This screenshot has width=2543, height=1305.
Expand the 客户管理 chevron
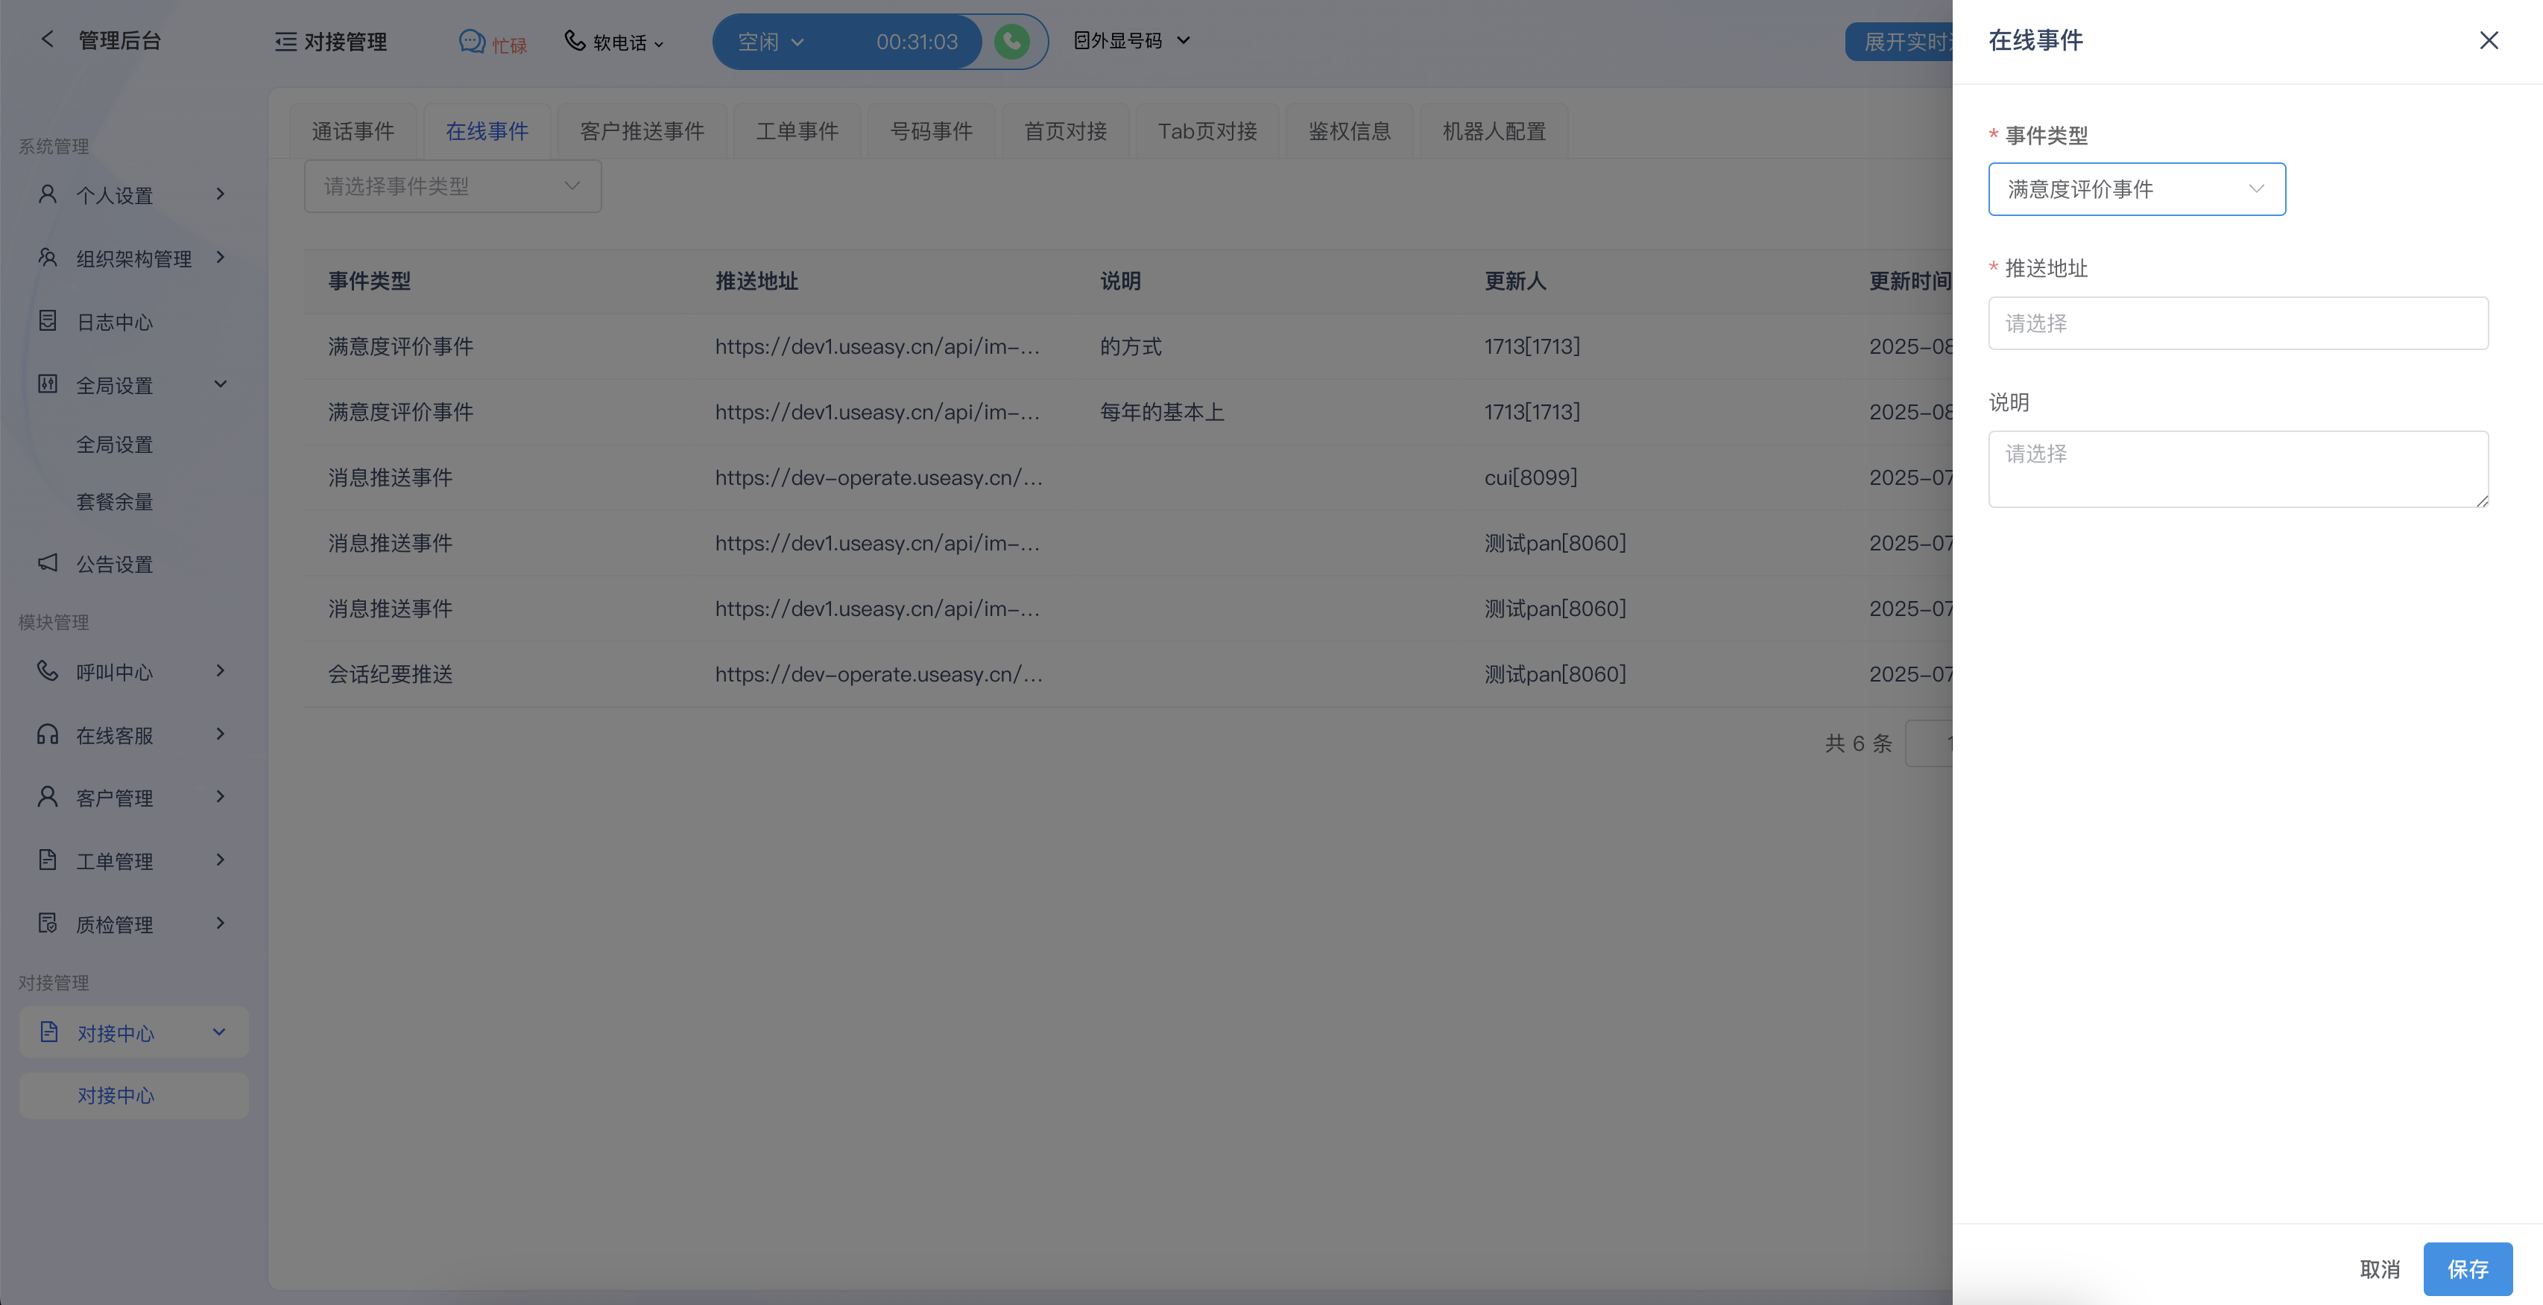(220, 796)
